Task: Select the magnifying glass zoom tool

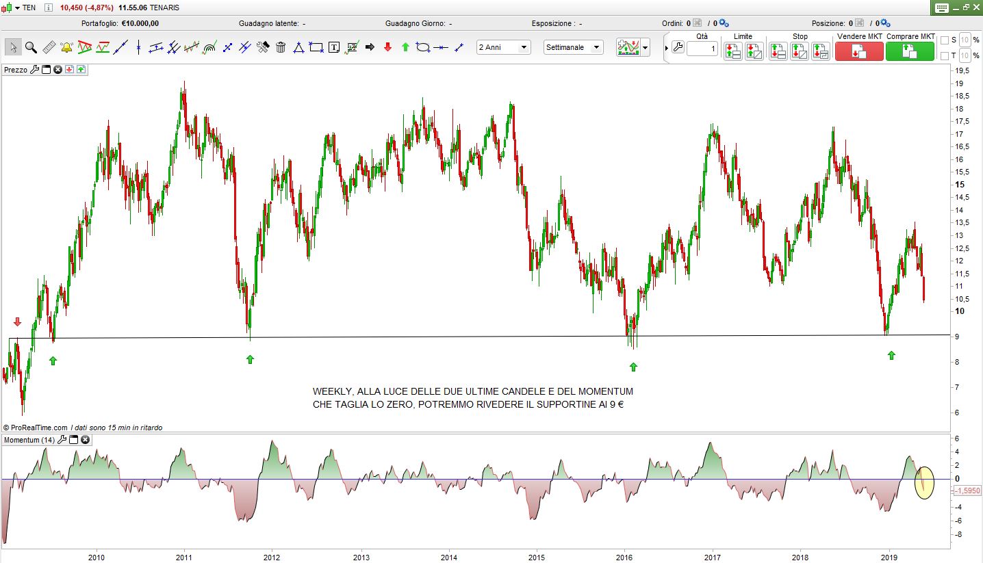Action: click(31, 47)
